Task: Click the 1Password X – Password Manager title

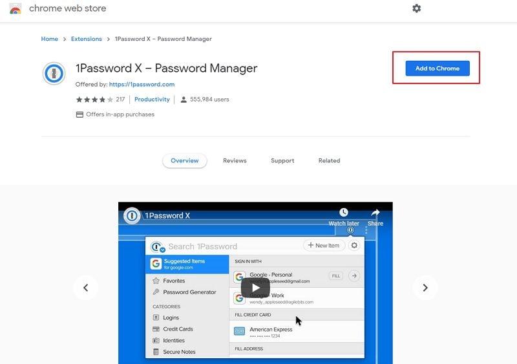Action: [167, 69]
